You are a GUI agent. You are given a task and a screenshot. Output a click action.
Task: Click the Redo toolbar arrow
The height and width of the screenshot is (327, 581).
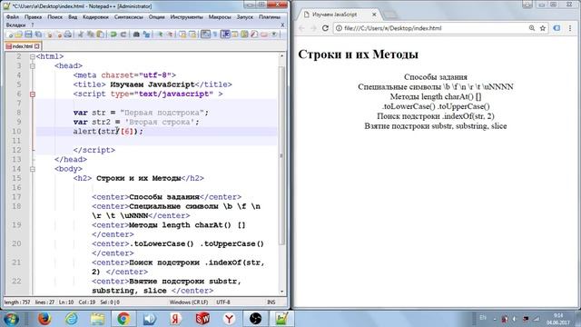pyautogui.click(x=123, y=35)
